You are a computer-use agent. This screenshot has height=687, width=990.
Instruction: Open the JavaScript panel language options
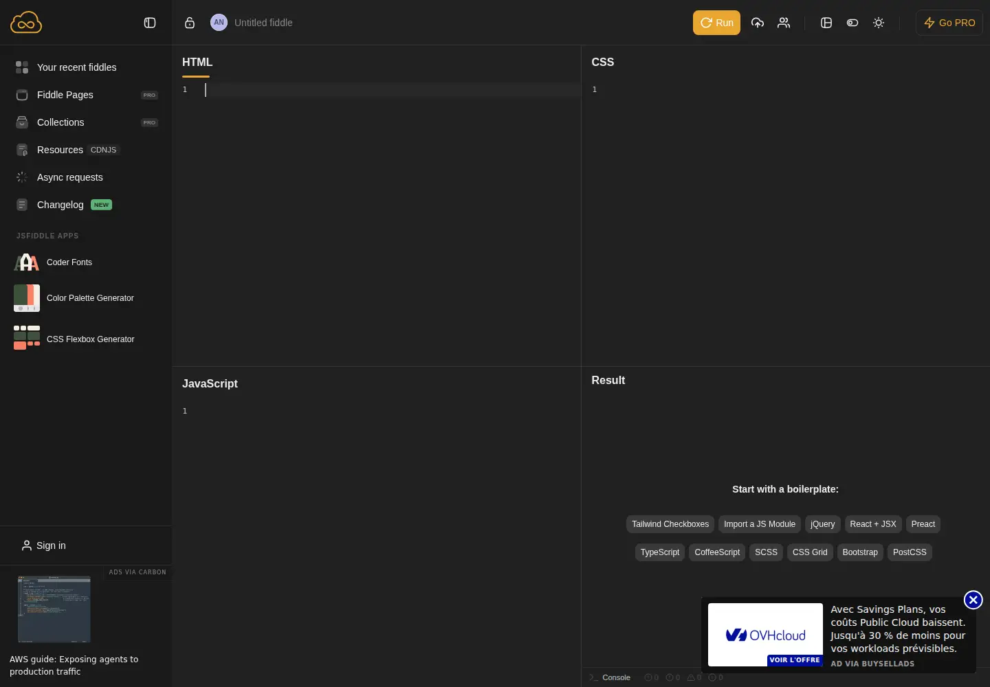pyautogui.click(x=210, y=383)
